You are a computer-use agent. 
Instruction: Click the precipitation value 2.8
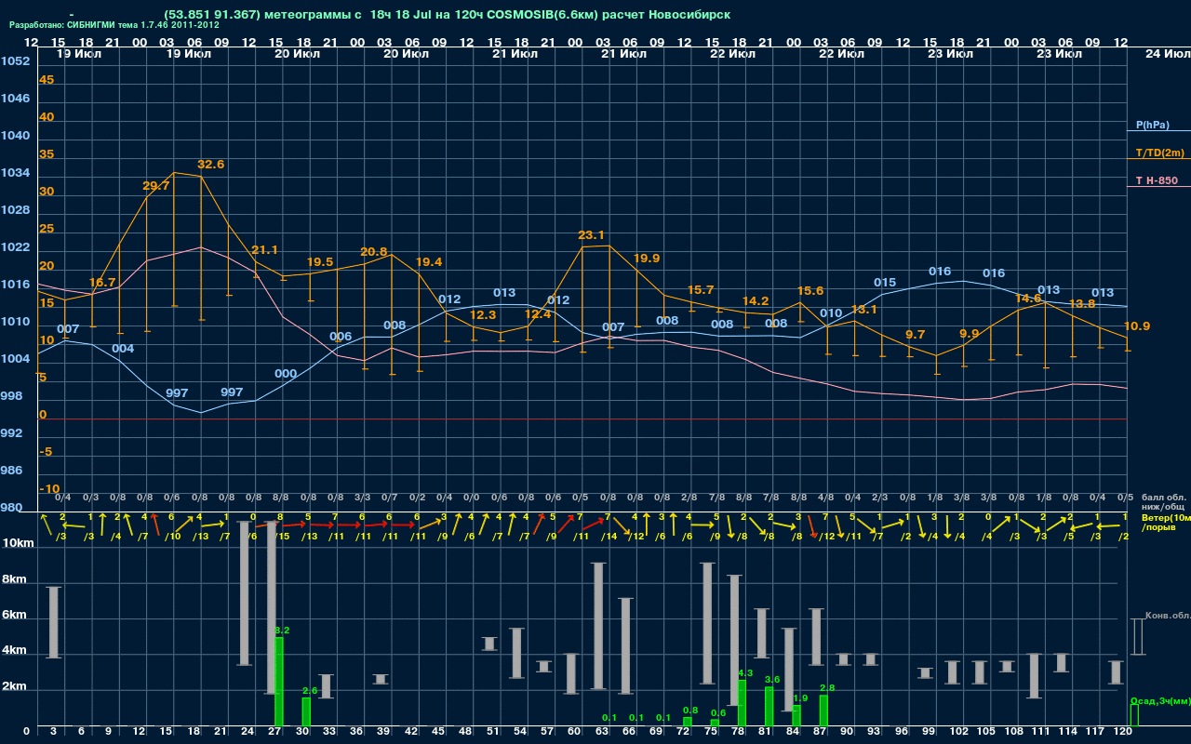point(827,688)
